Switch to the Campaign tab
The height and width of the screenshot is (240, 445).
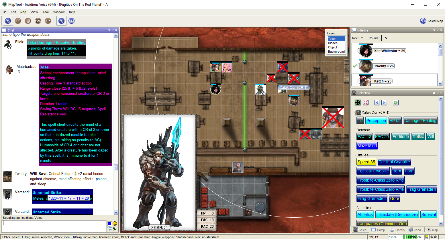[379, 230]
